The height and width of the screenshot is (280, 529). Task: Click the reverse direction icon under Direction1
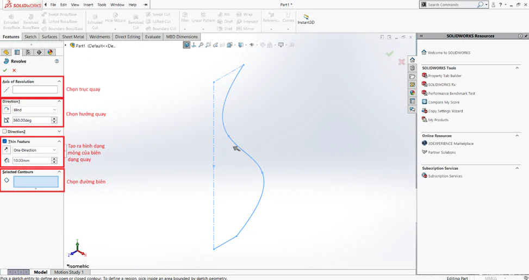click(7, 110)
